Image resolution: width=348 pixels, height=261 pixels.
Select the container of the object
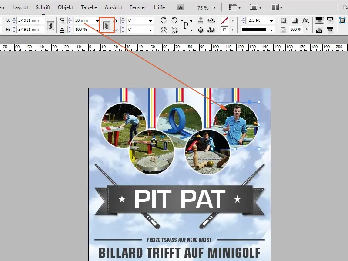[201, 20]
